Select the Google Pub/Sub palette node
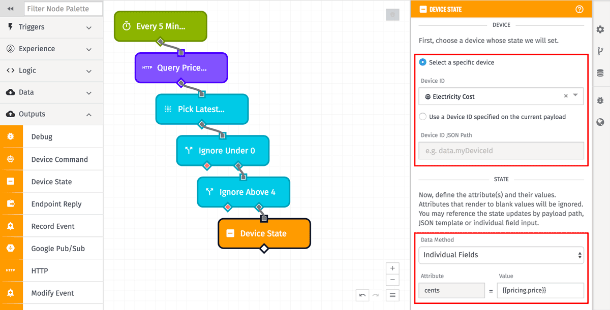This screenshot has height=310, width=610. tap(51, 249)
